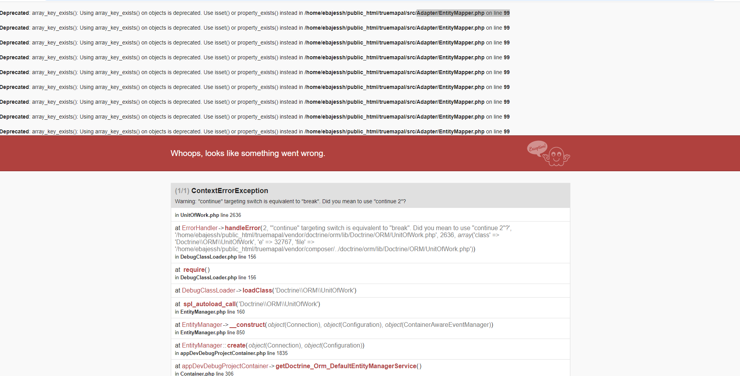Click the __construct method name
This screenshot has height=376, width=740.
[247, 325]
